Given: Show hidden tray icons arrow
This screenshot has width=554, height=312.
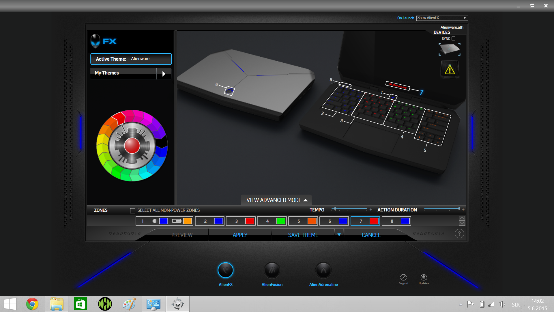Looking at the screenshot, I should point(461,304).
